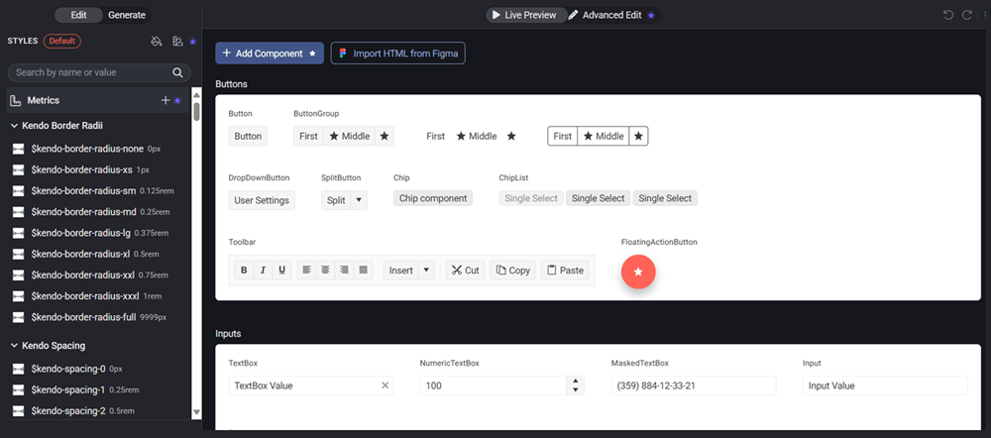Open the SplitButton dropdown arrow
The width and height of the screenshot is (991, 438).
tap(359, 200)
